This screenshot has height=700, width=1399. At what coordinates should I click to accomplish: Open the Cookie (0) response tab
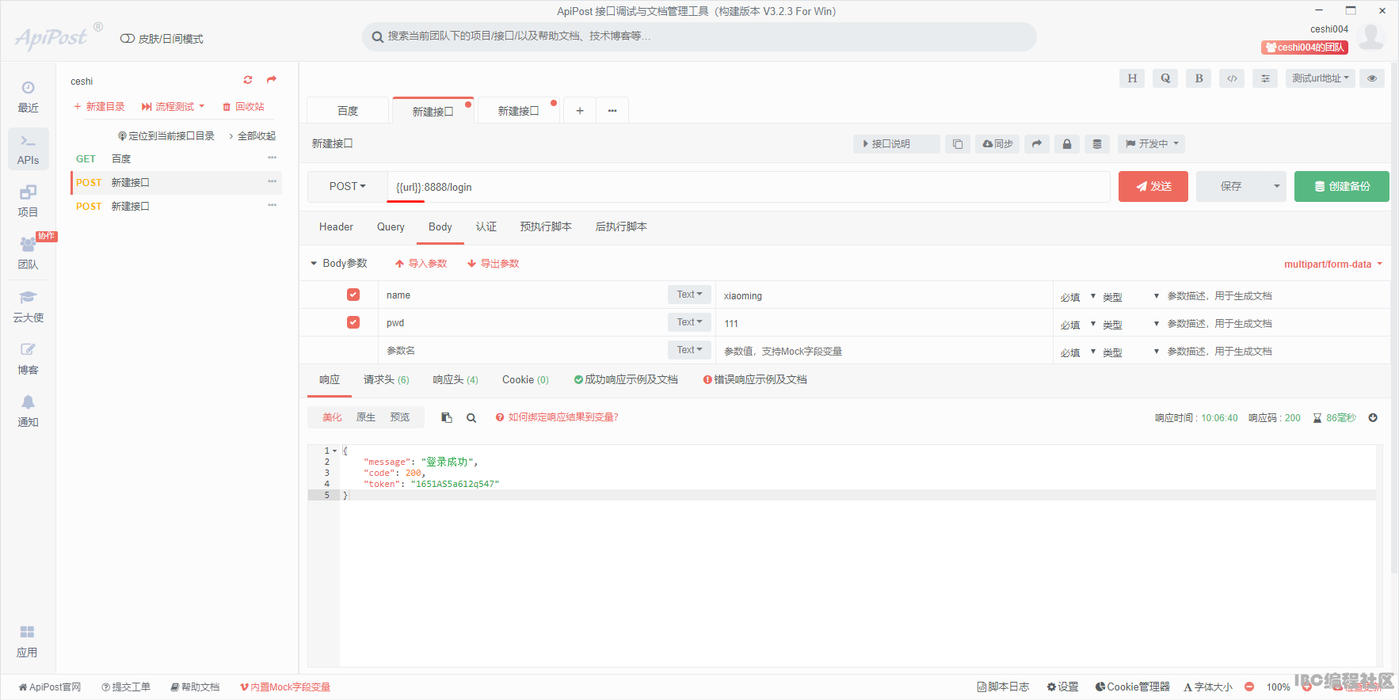[x=525, y=380]
